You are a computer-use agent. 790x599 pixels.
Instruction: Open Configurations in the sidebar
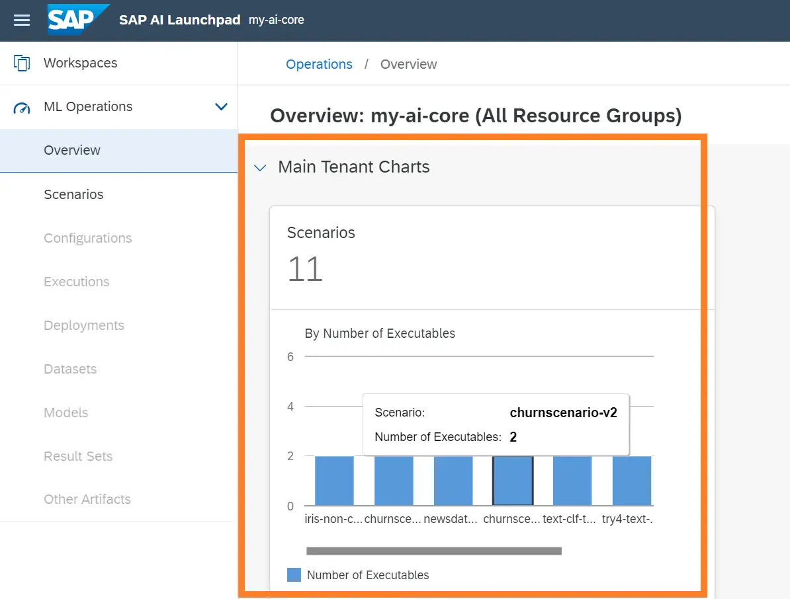pyautogui.click(x=119, y=238)
